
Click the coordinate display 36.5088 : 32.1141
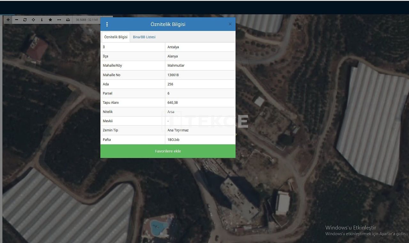(87, 20)
